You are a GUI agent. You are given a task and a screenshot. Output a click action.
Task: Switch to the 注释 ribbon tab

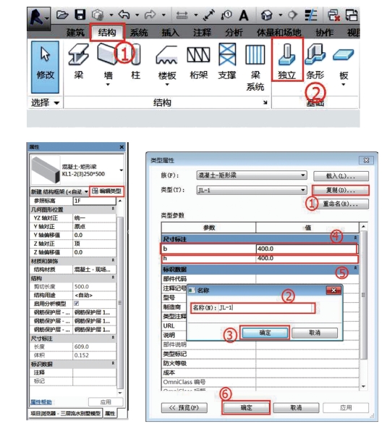(202, 33)
